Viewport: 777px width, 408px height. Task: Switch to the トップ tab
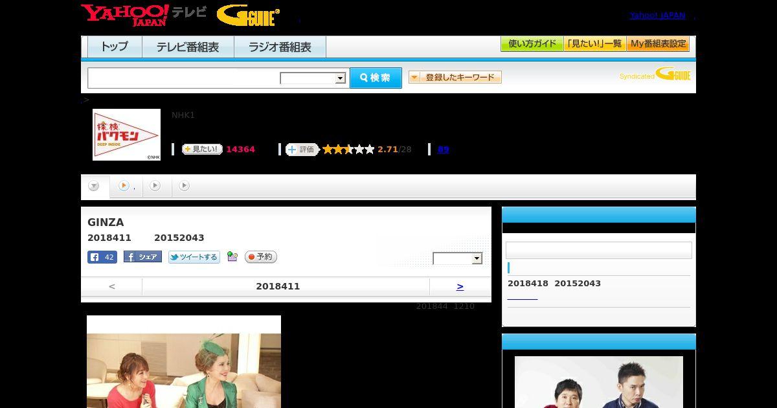pos(115,47)
